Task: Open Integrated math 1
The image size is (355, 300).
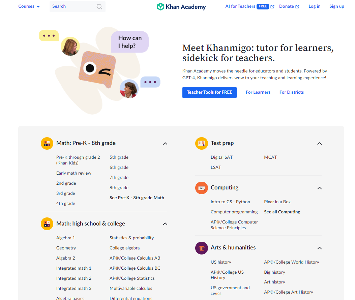Action: (x=74, y=268)
